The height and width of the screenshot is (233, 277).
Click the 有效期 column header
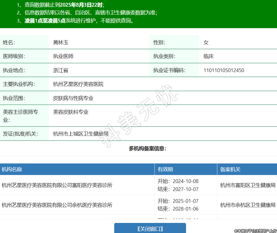tap(165, 170)
